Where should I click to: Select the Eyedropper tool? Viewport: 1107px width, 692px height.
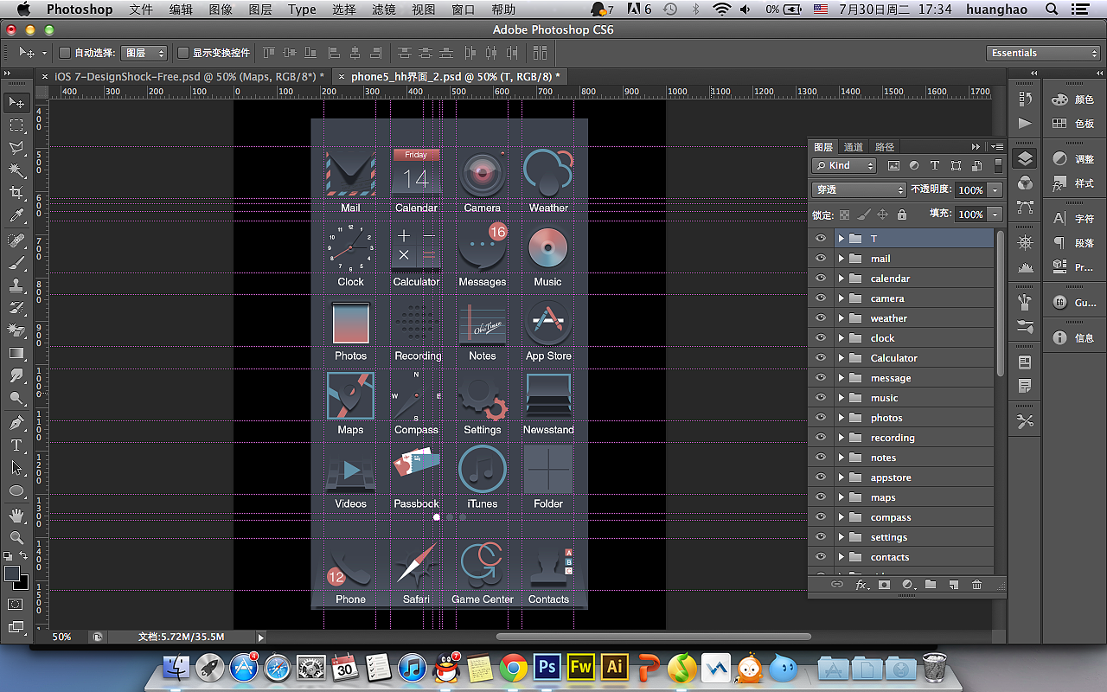point(16,215)
